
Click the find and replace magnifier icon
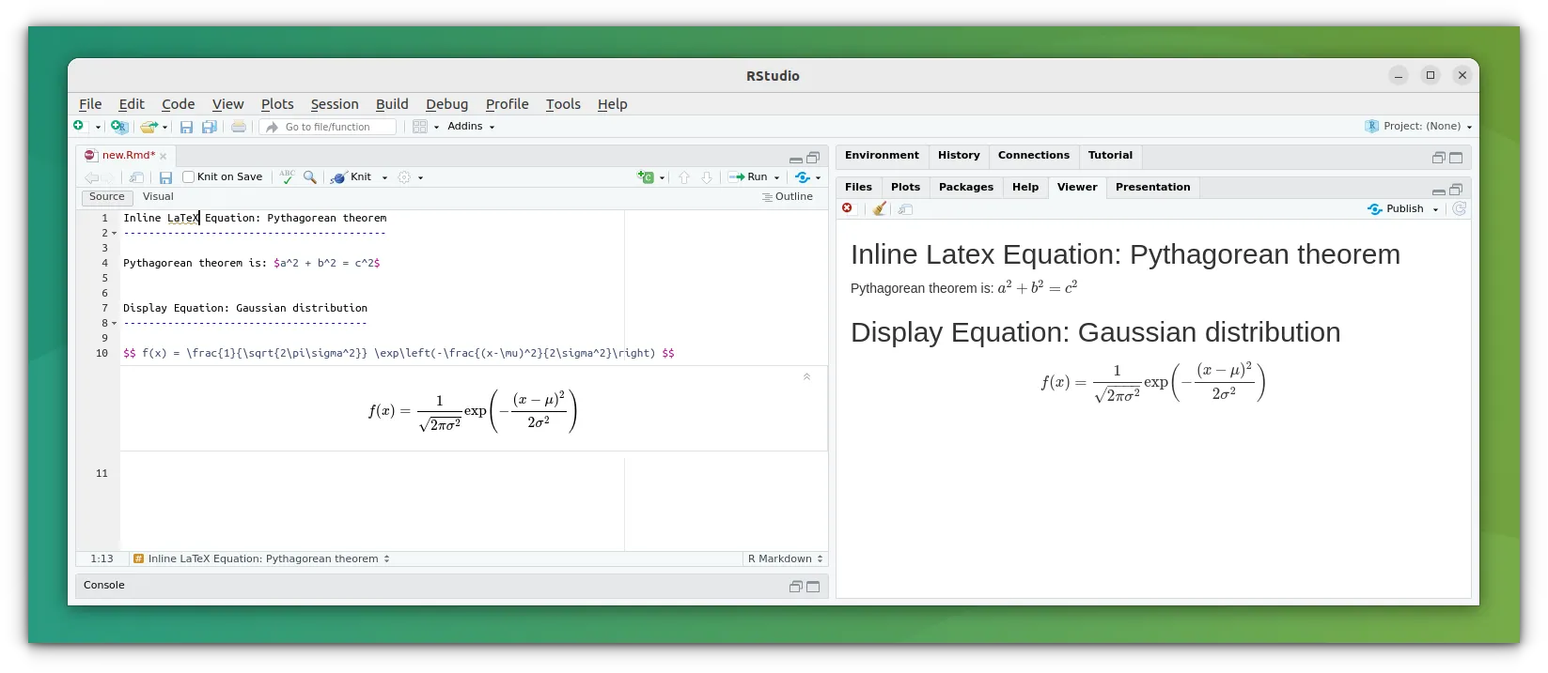309,176
